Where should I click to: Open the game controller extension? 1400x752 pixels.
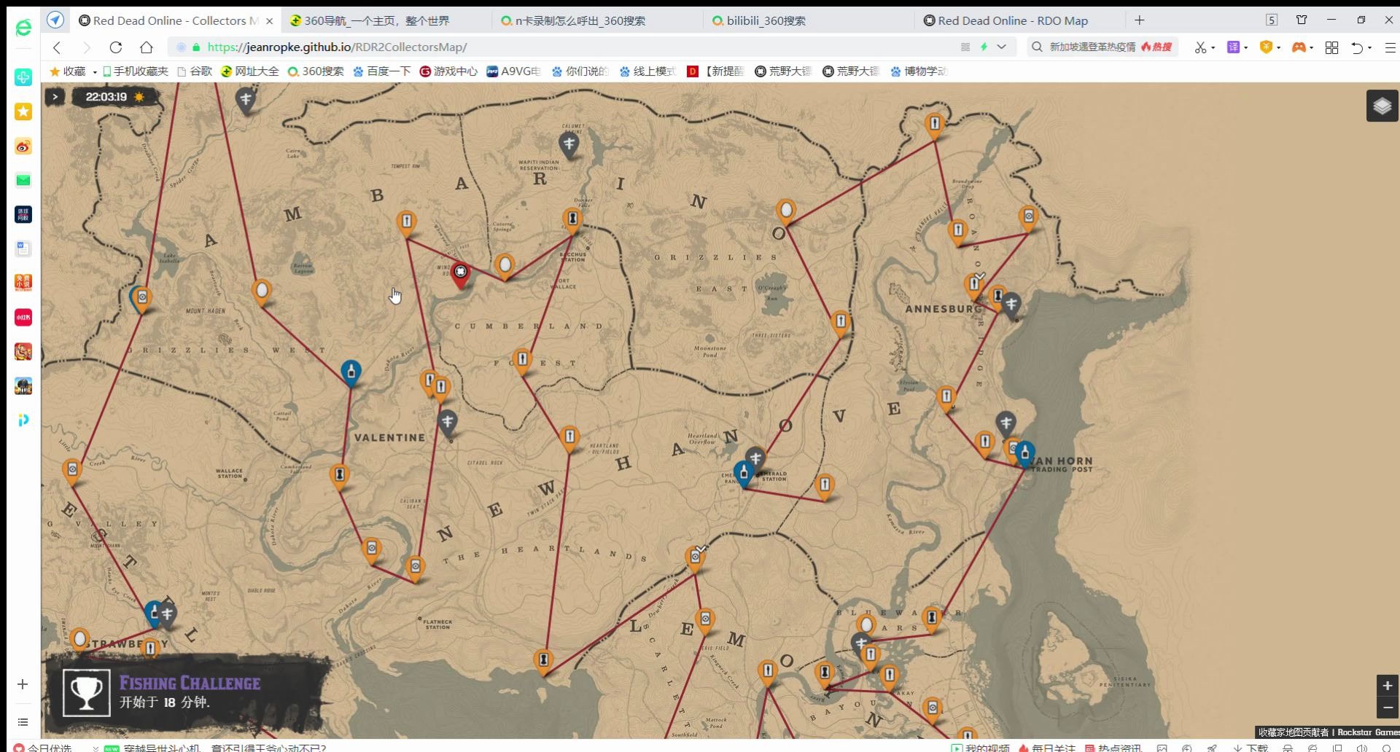(1299, 47)
